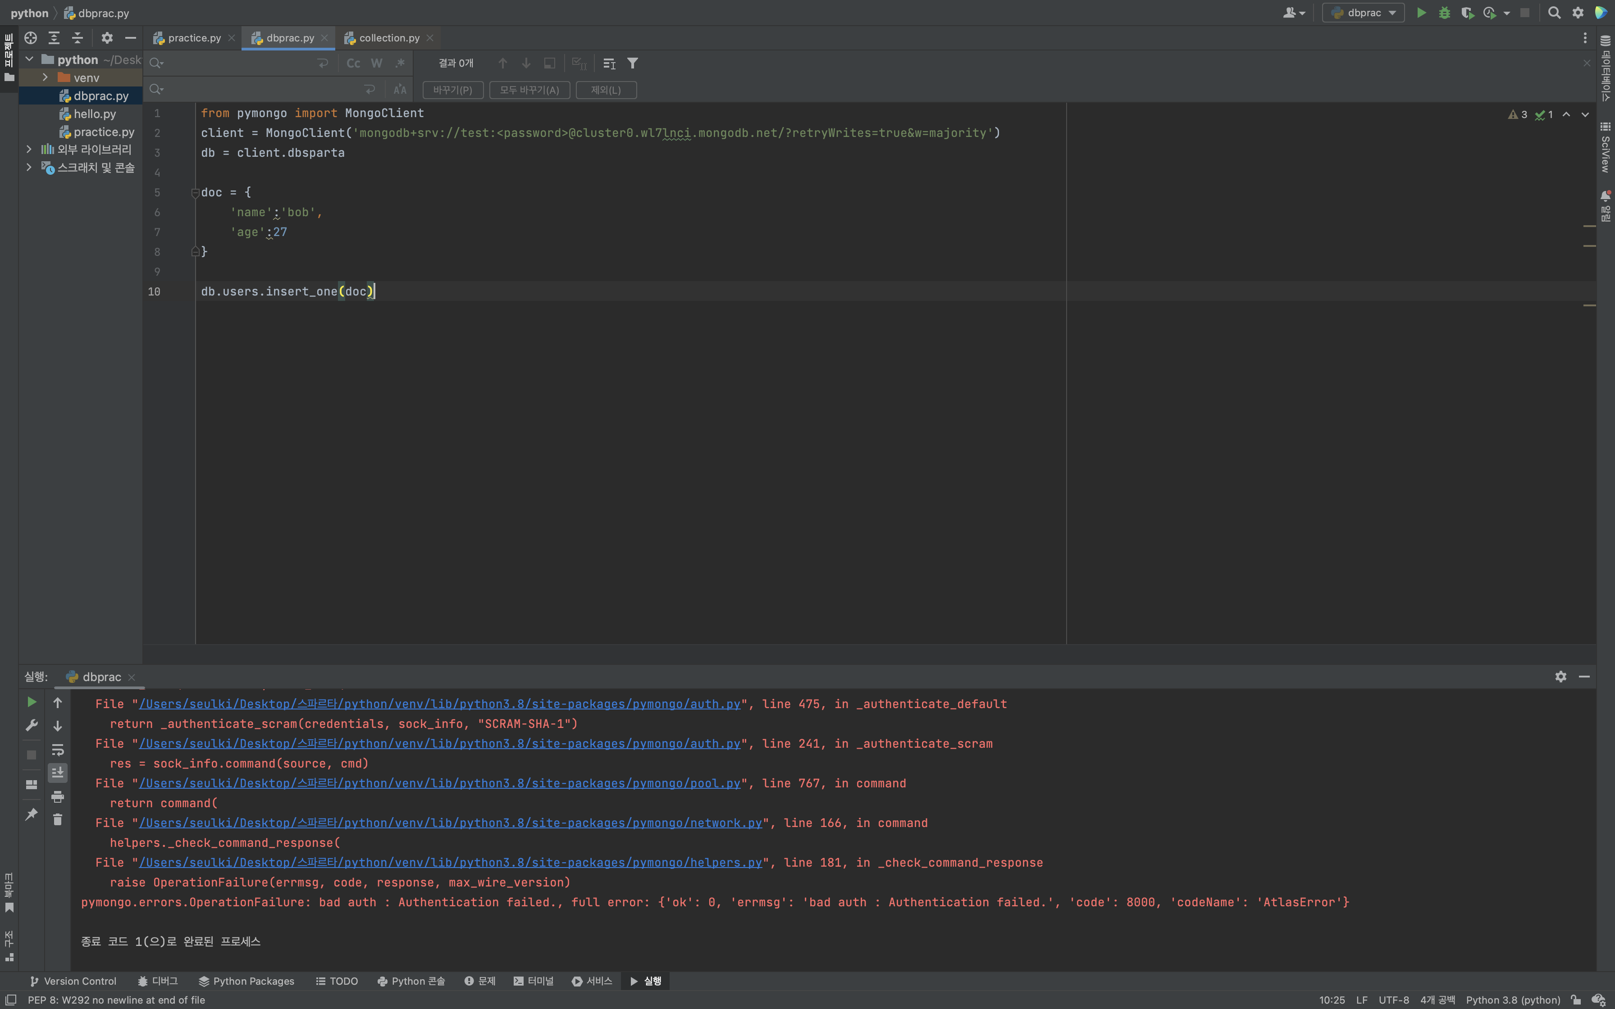The width and height of the screenshot is (1615, 1009).
Task: Open search history dropdown in find field
Action: point(156,64)
